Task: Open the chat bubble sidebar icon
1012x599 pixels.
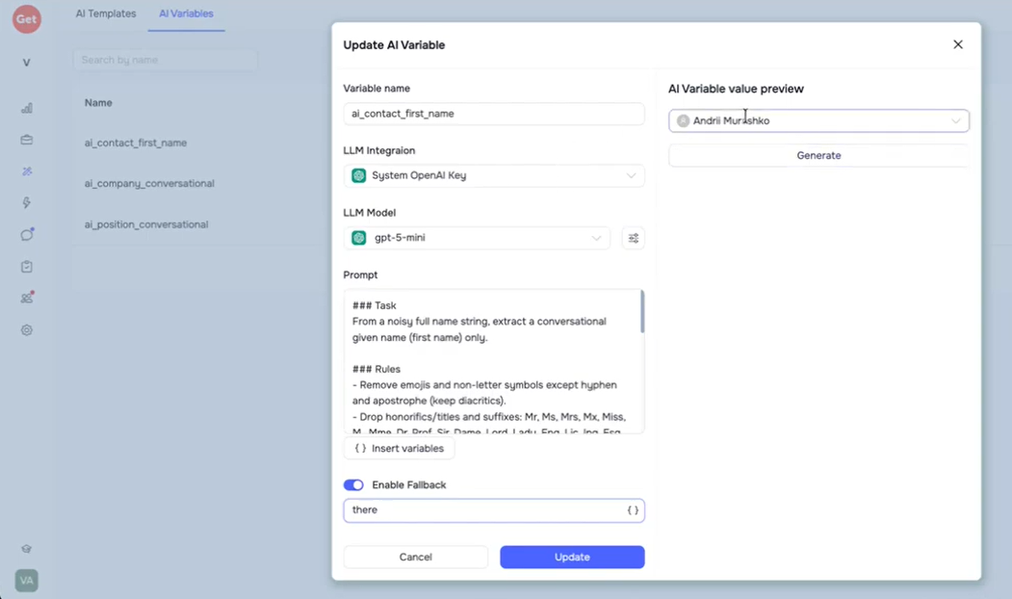Action: pyautogui.click(x=26, y=234)
